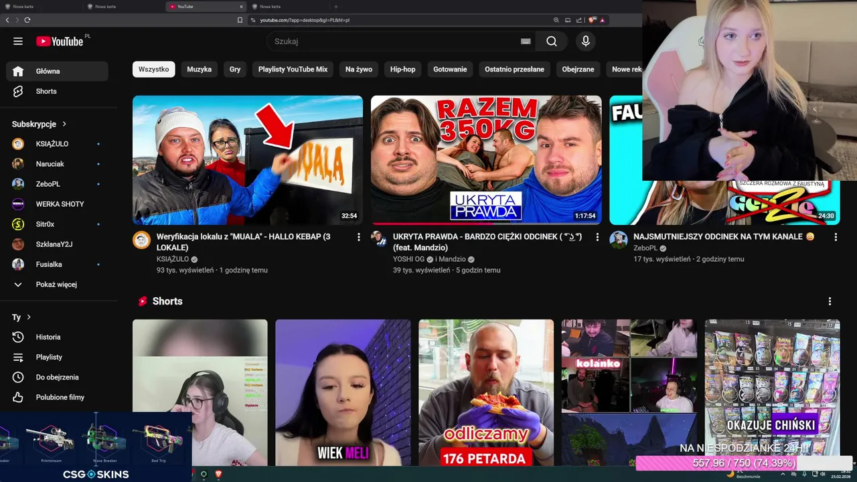
Task: Open Do obejrzenia watch later list
Action: [x=57, y=377]
